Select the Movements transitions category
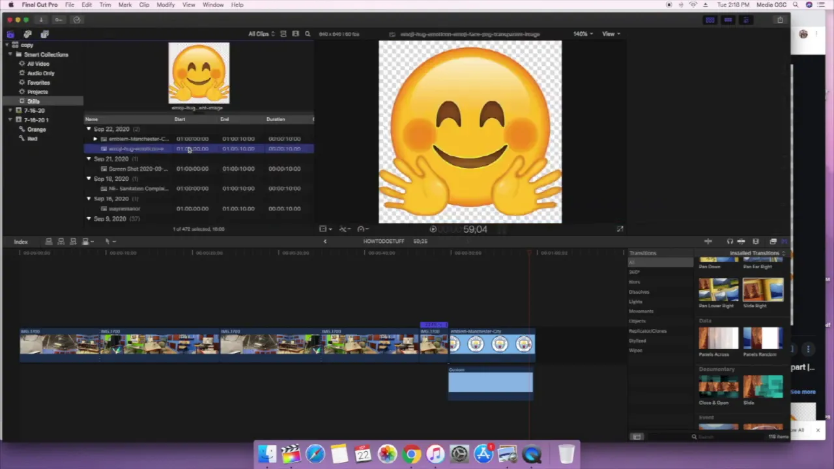The width and height of the screenshot is (834, 469). (x=641, y=311)
